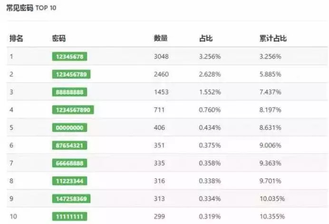The height and width of the screenshot is (224, 329).
Task: Click the count value 1453
Action: pyautogui.click(x=161, y=92)
